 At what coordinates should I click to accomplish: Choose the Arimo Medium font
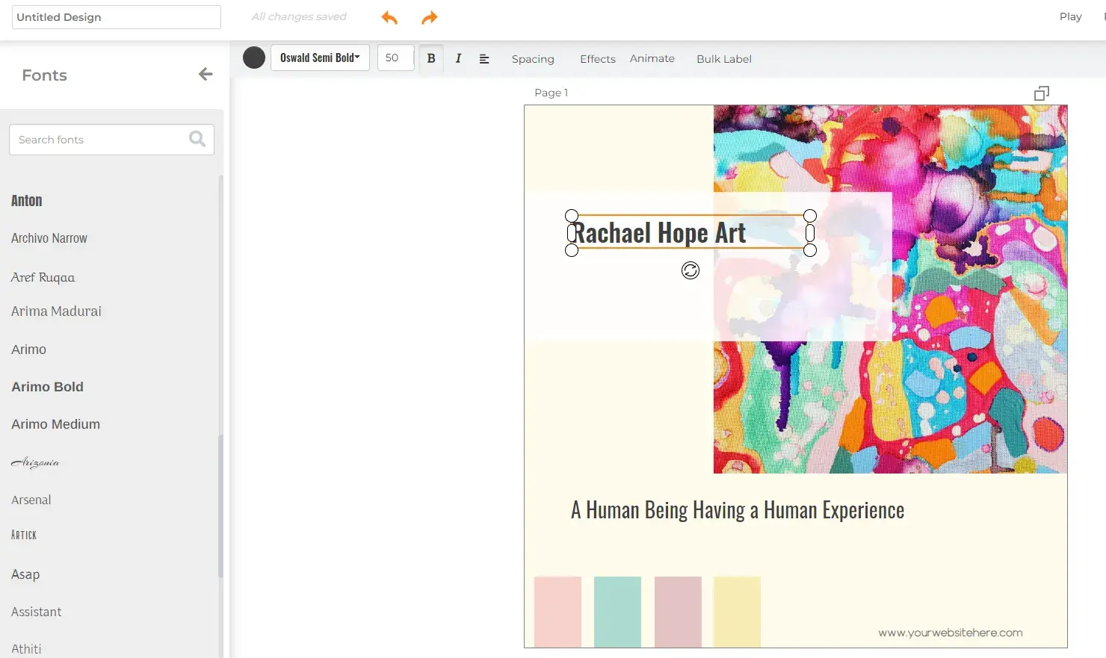pos(55,424)
